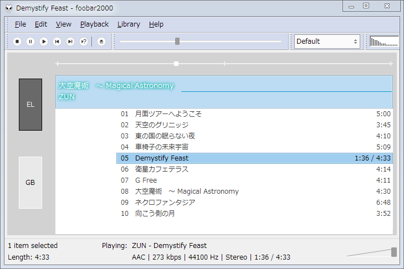Select track 04 車椅子の未来宇宙
The image size is (404, 269).
(x=254, y=147)
